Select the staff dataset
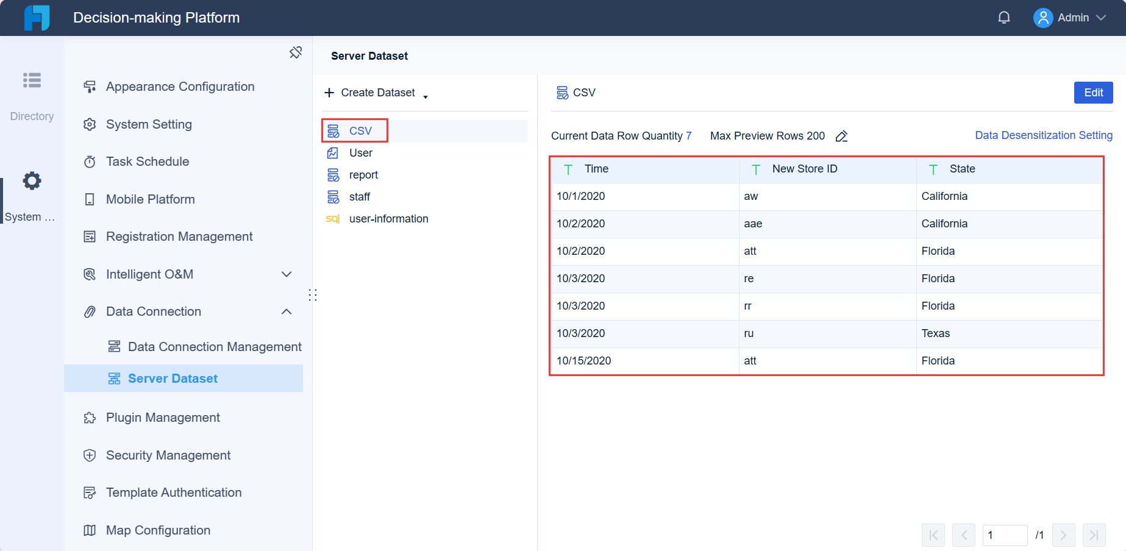Viewport: 1126px width, 551px height. click(360, 197)
